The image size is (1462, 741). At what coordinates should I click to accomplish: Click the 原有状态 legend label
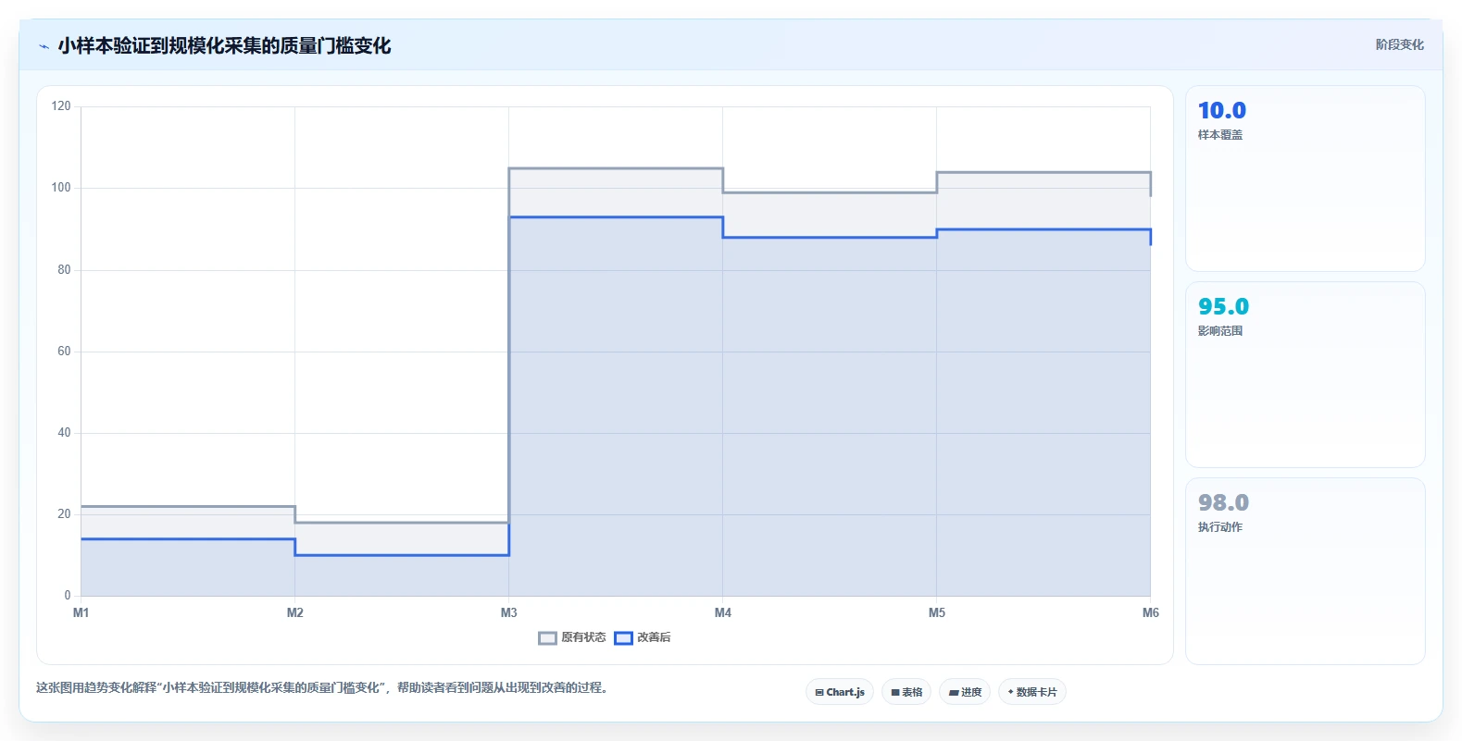[583, 637]
